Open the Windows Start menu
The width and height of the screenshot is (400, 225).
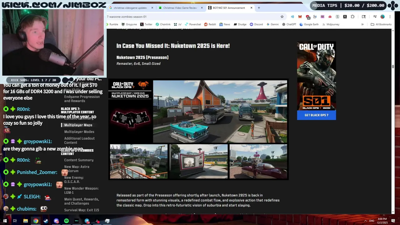pos(5,221)
